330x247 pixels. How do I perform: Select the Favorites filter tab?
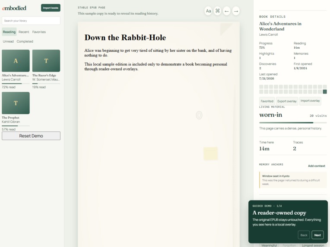pyautogui.click(x=39, y=32)
